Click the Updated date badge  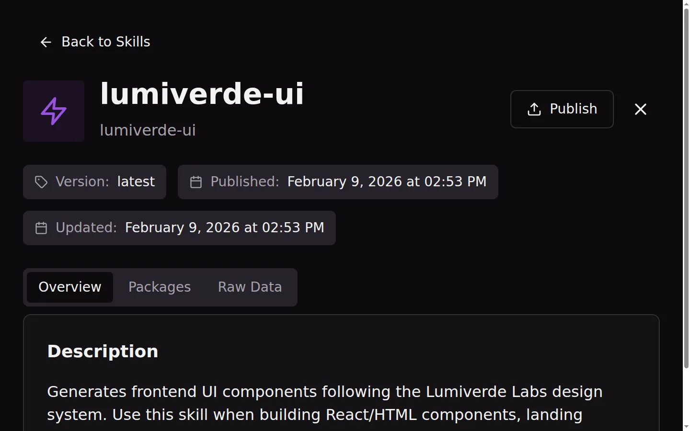pyautogui.click(x=179, y=228)
